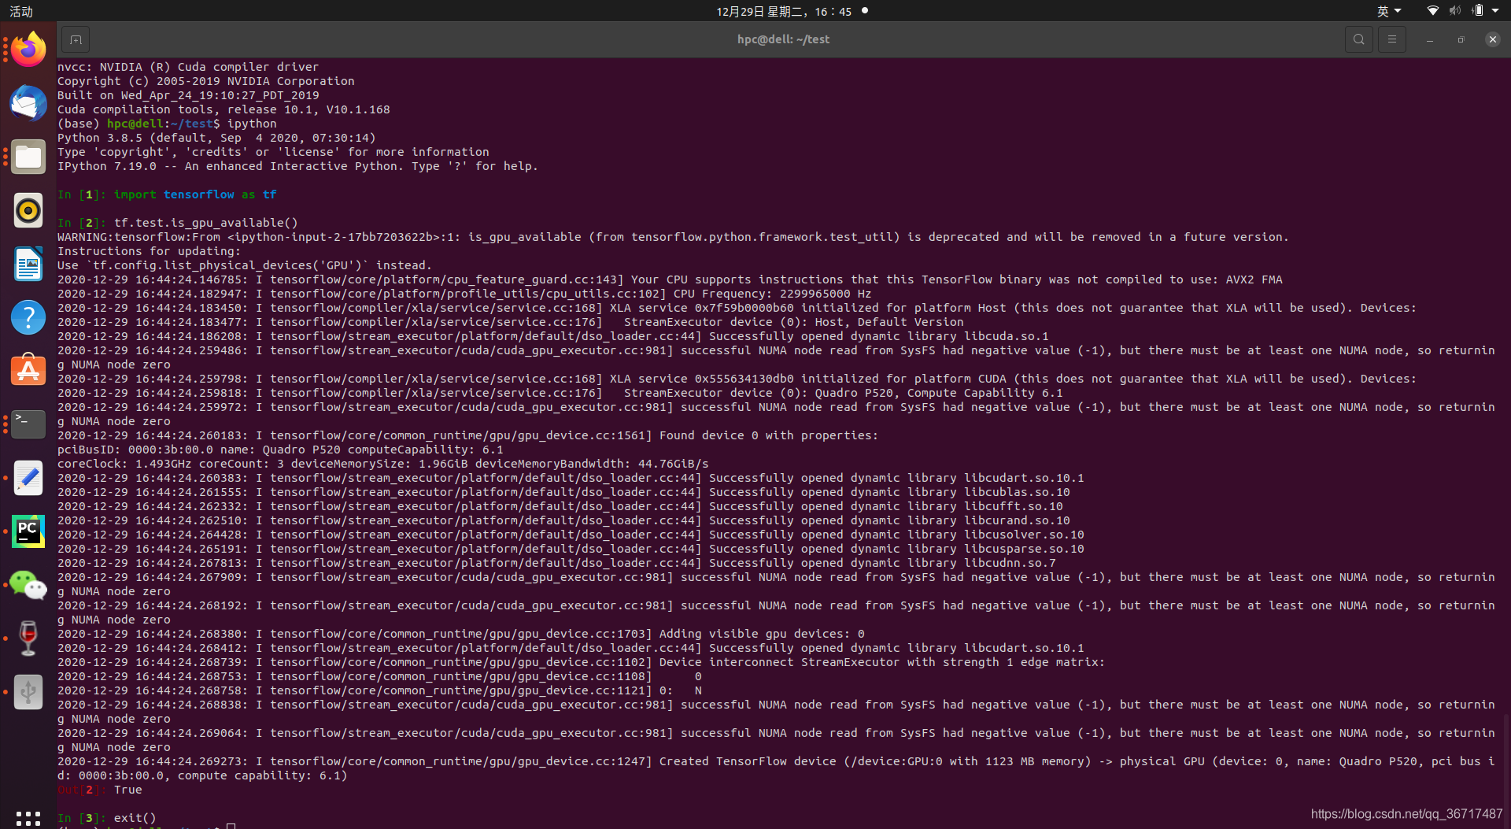Launch PyCharm from the dock

(28, 531)
